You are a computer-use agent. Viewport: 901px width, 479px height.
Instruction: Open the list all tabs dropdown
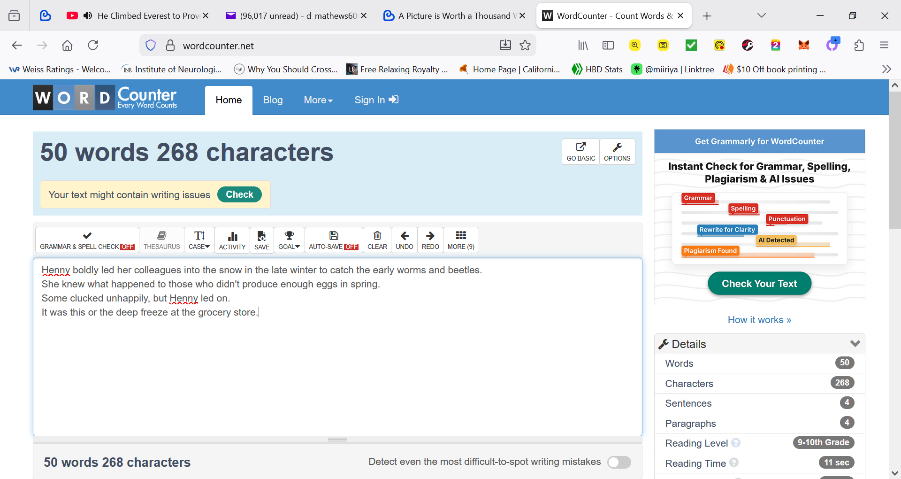coord(762,15)
